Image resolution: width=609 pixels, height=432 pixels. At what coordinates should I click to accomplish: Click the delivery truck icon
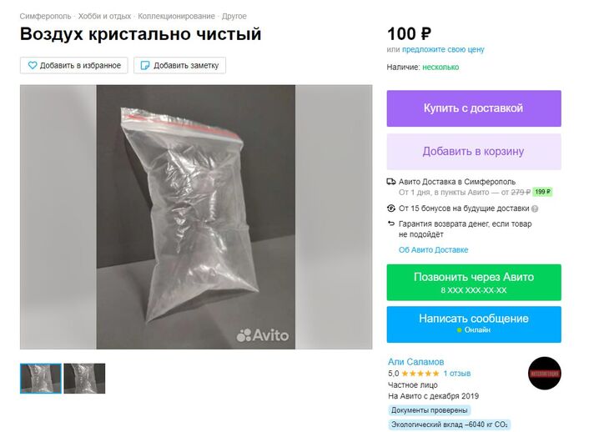pyautogui.click(x=390, y=181)
